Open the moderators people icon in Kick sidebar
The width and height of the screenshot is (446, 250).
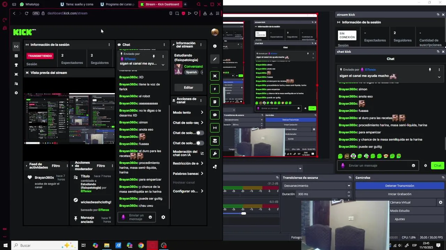[16, 84]
